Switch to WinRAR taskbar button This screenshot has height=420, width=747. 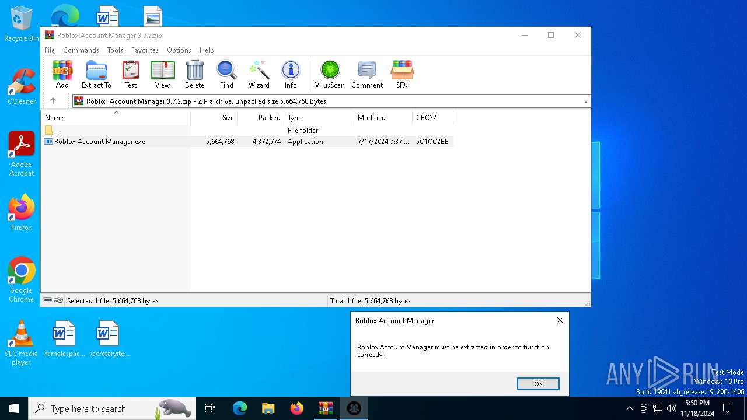[326, 408]
